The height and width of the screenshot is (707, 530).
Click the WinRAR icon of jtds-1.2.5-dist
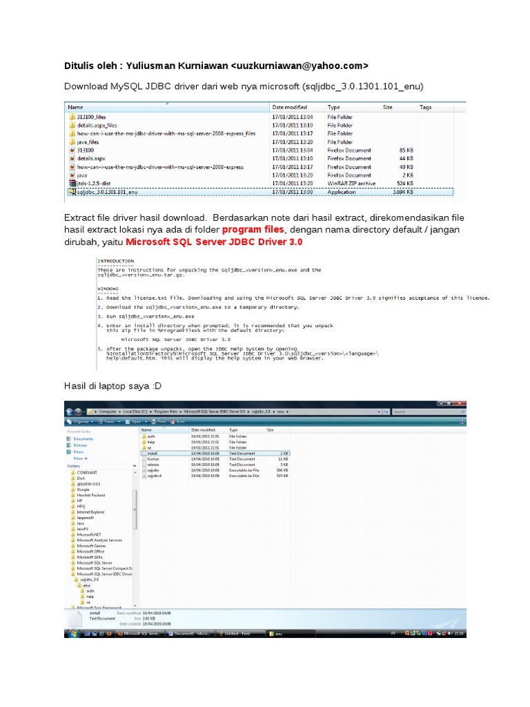pos(72,183)
